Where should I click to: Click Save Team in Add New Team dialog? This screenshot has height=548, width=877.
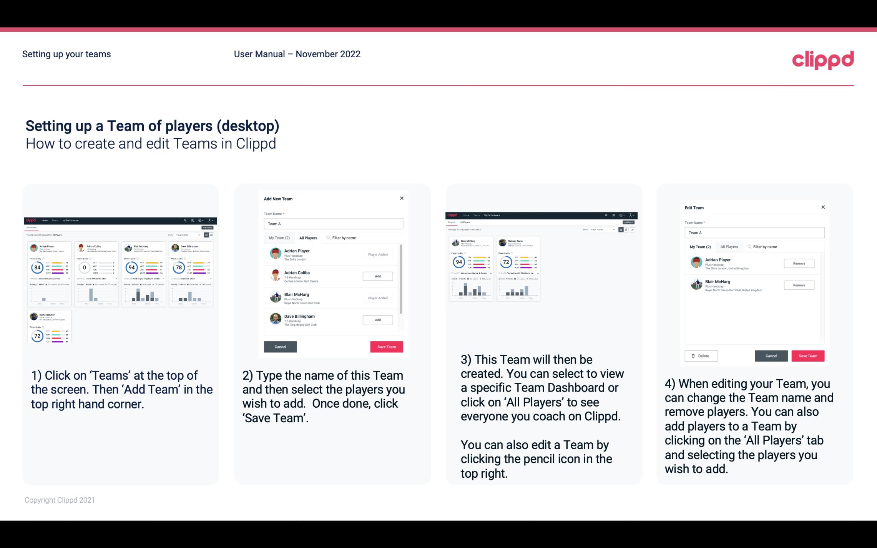coord(386,346)
